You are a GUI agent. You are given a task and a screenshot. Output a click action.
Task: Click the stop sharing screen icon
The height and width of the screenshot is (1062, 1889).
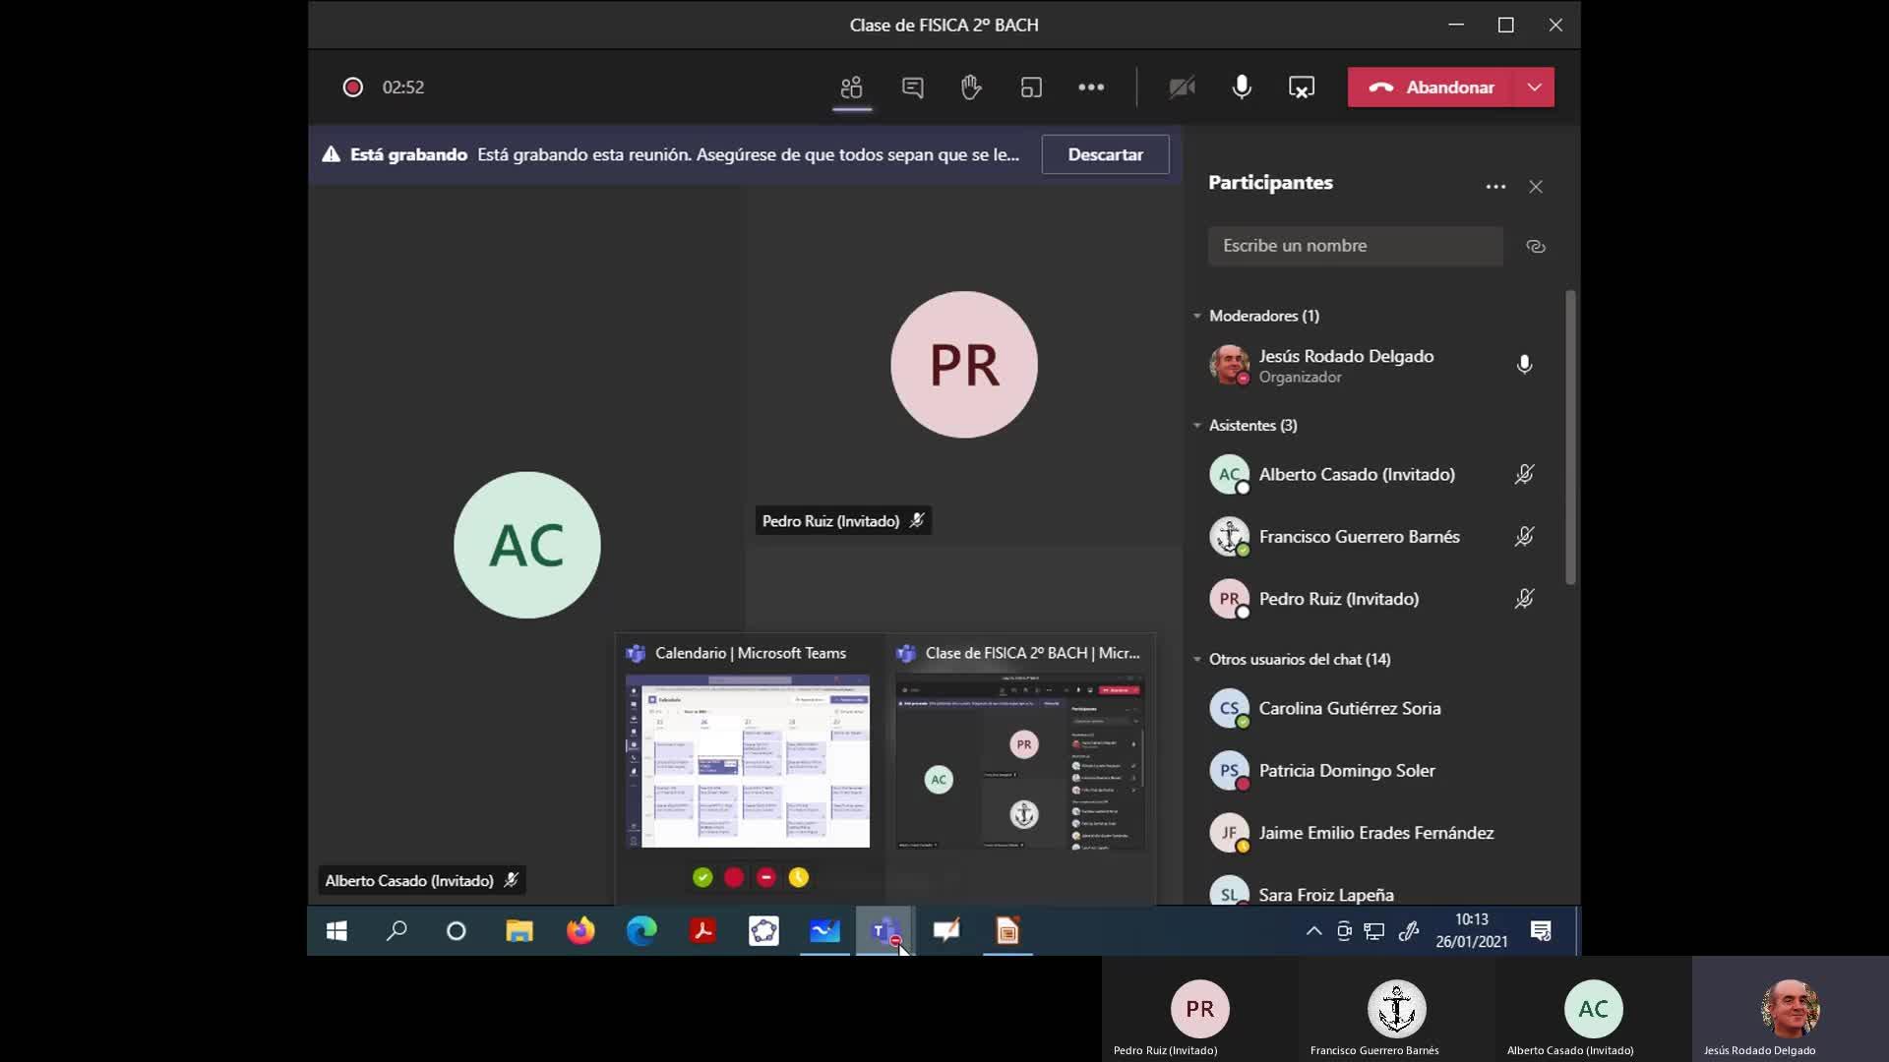(x=1301, y=88)
